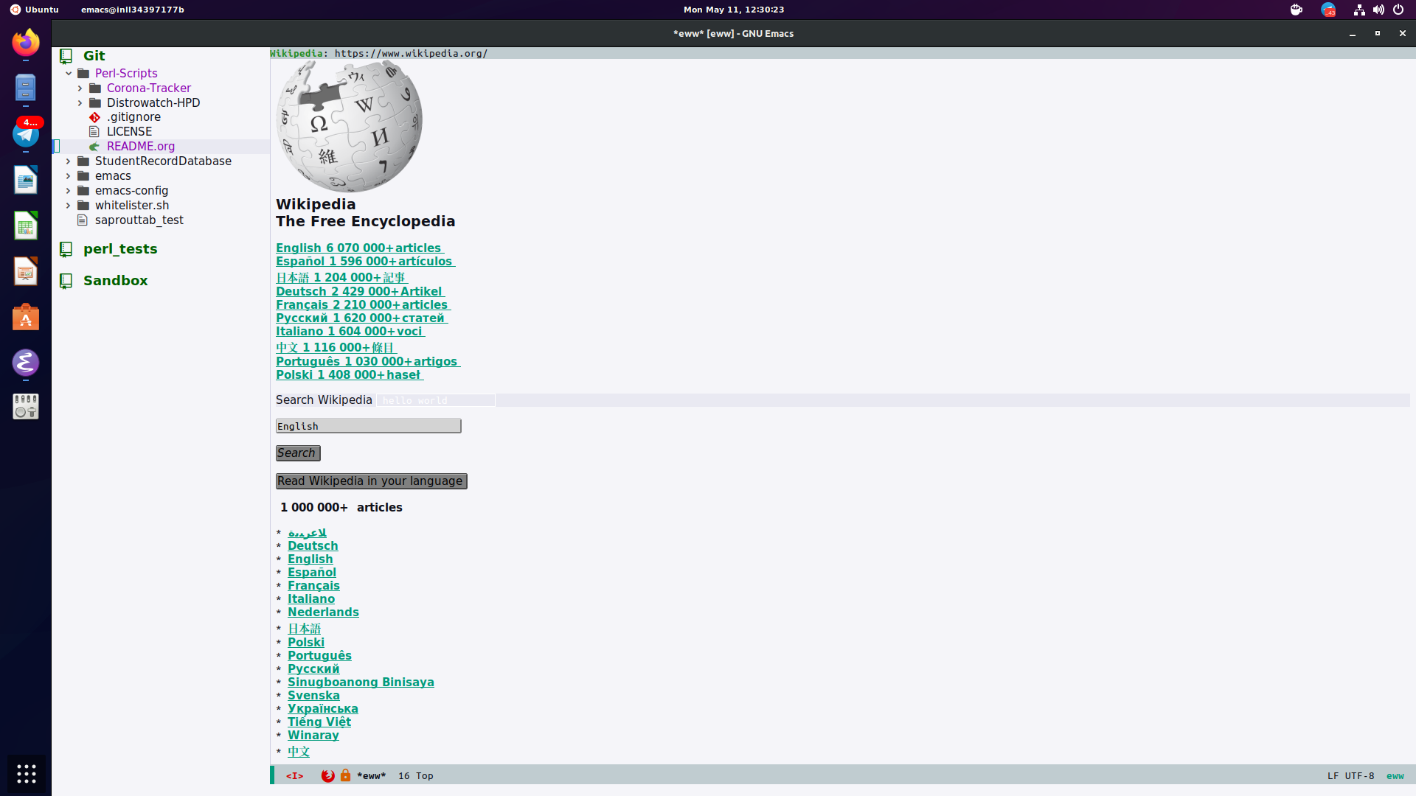
Task: Click the document icon beside LICENSE
Action: [x=94, y=131]
